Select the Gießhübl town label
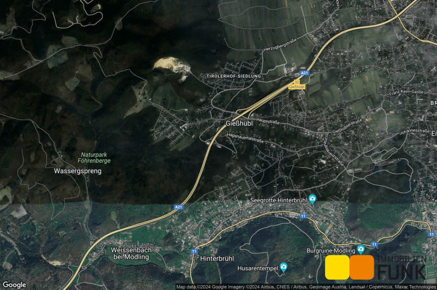 click(239, 123)
